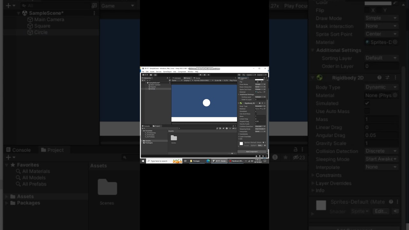Open the Assets menu
This screenshot has width=409, height=230.
(152, 72)
